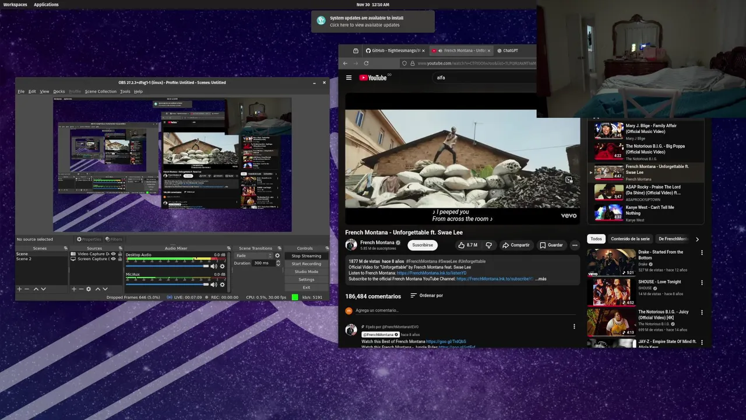Open the File menu in OBS
The width and height of the screenshot is (746, 420).
pyautogui.click(x=21, y=92)
